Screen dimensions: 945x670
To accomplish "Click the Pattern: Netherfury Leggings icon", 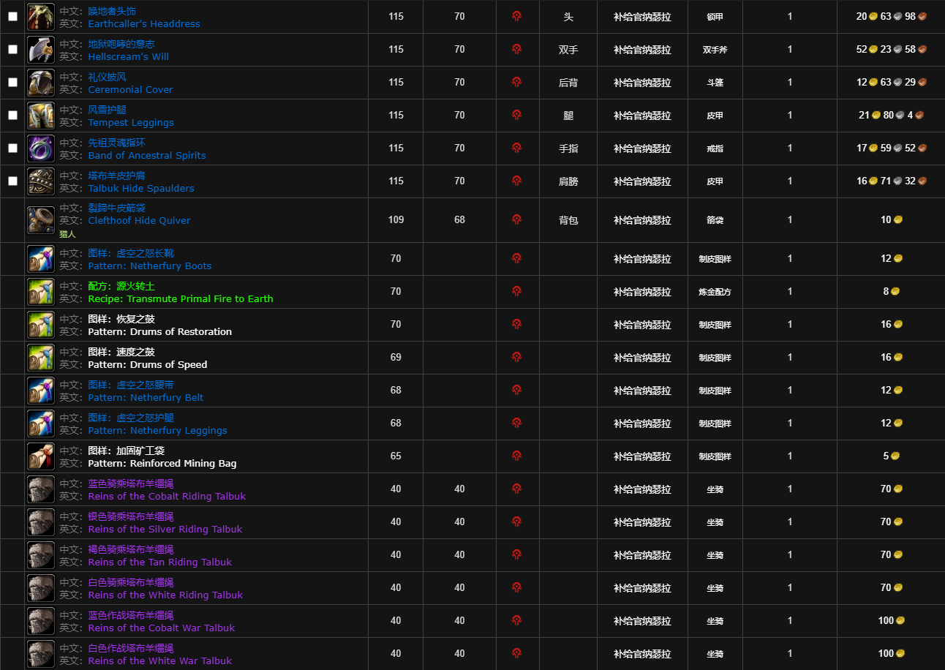I will [x=41, y=424].
